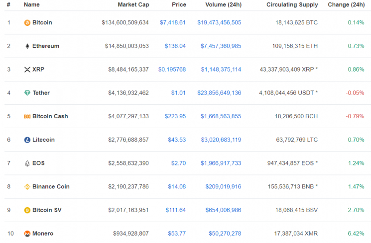Select Bitcoin SV change 2.70%
The image size is (371, 243).
pos(356,210)
